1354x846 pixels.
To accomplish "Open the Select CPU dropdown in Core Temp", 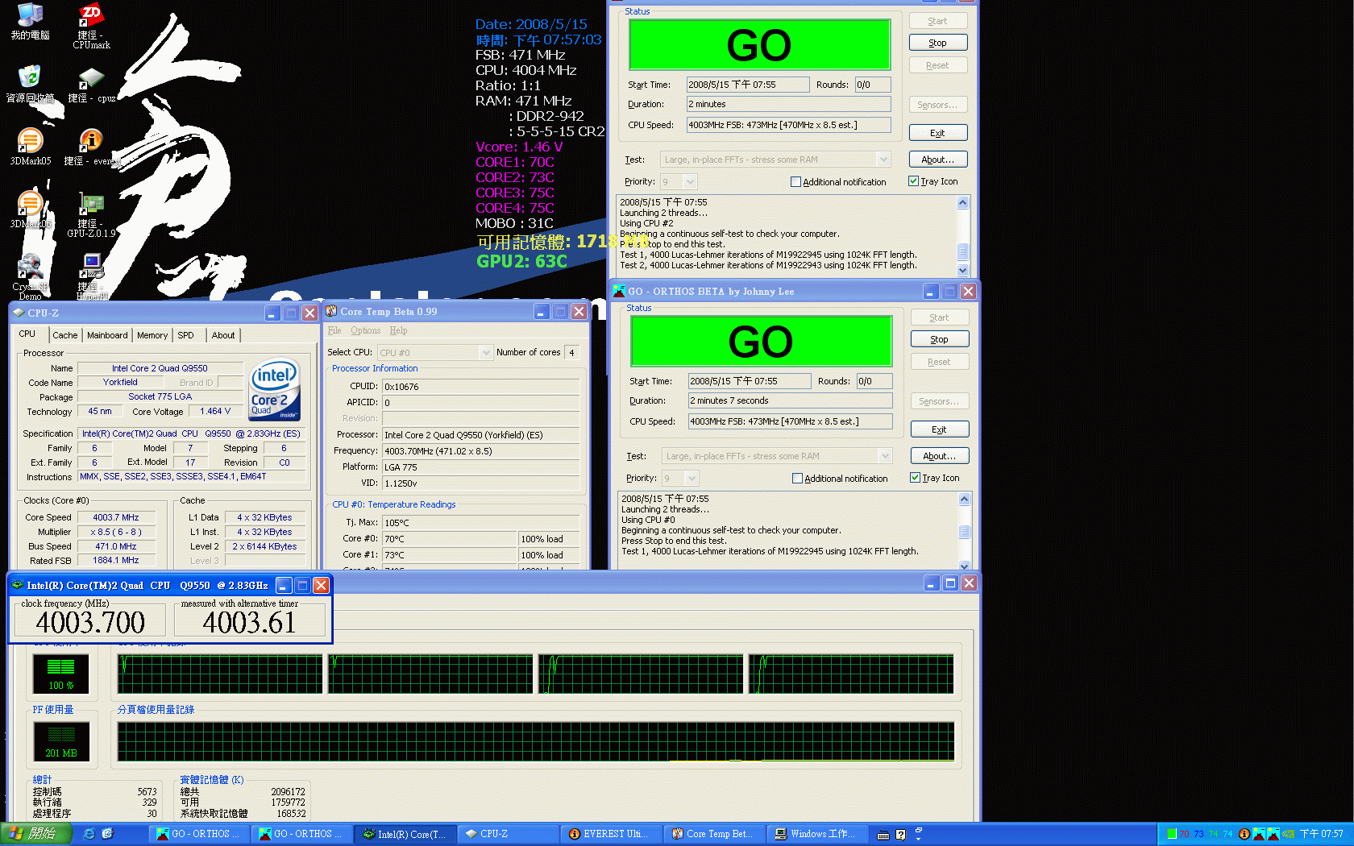I will 435,353.
